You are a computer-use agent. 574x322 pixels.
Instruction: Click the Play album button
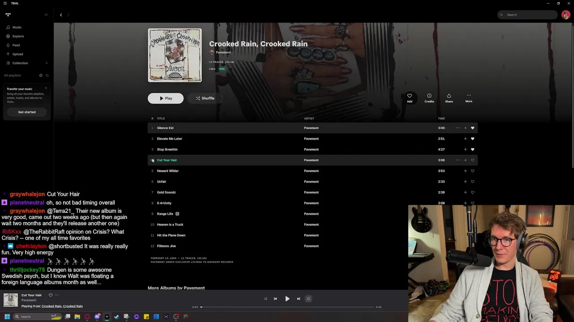point(165,98)
